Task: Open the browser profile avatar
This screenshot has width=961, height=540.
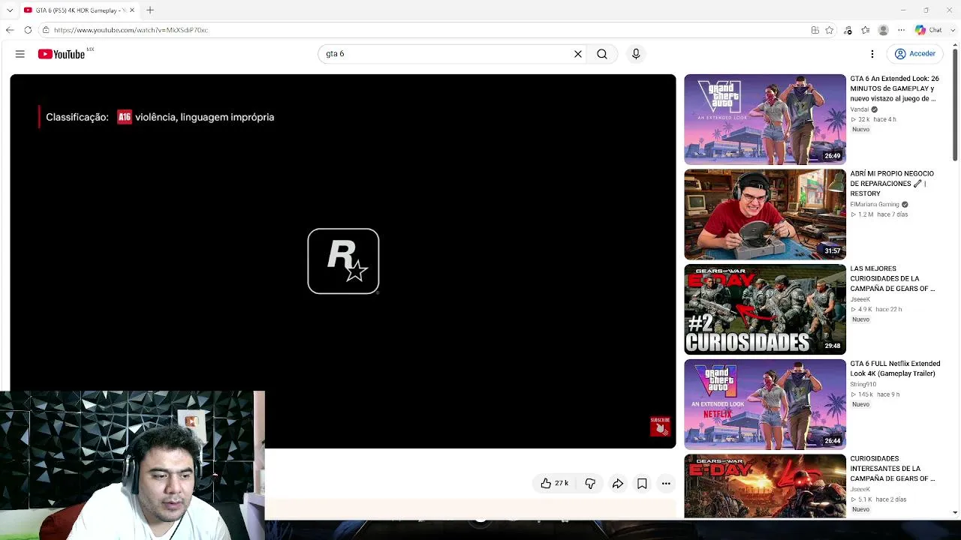Action: click(x=884, y=30)
